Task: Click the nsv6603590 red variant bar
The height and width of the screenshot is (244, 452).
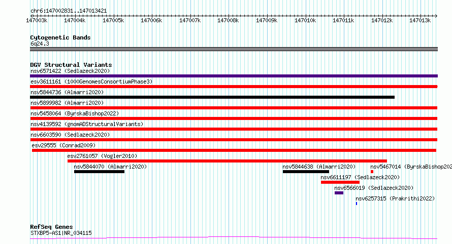Action: [234, 140]
